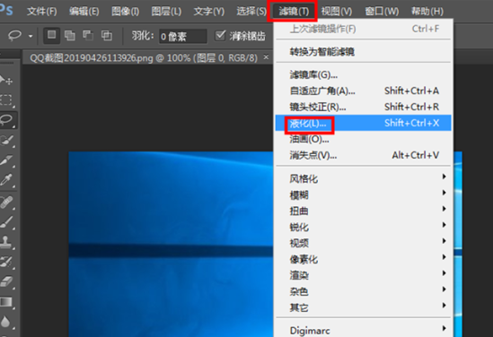Open 滤镜库(G)... from filter menu
This screenshot has height=337, width=493.
[x=363, y=74]
